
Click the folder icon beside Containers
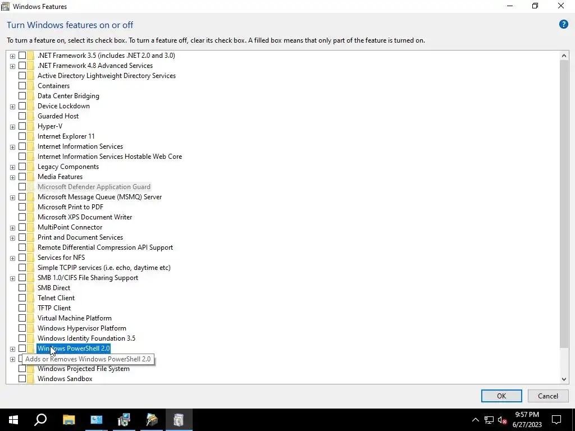[30, 86]
